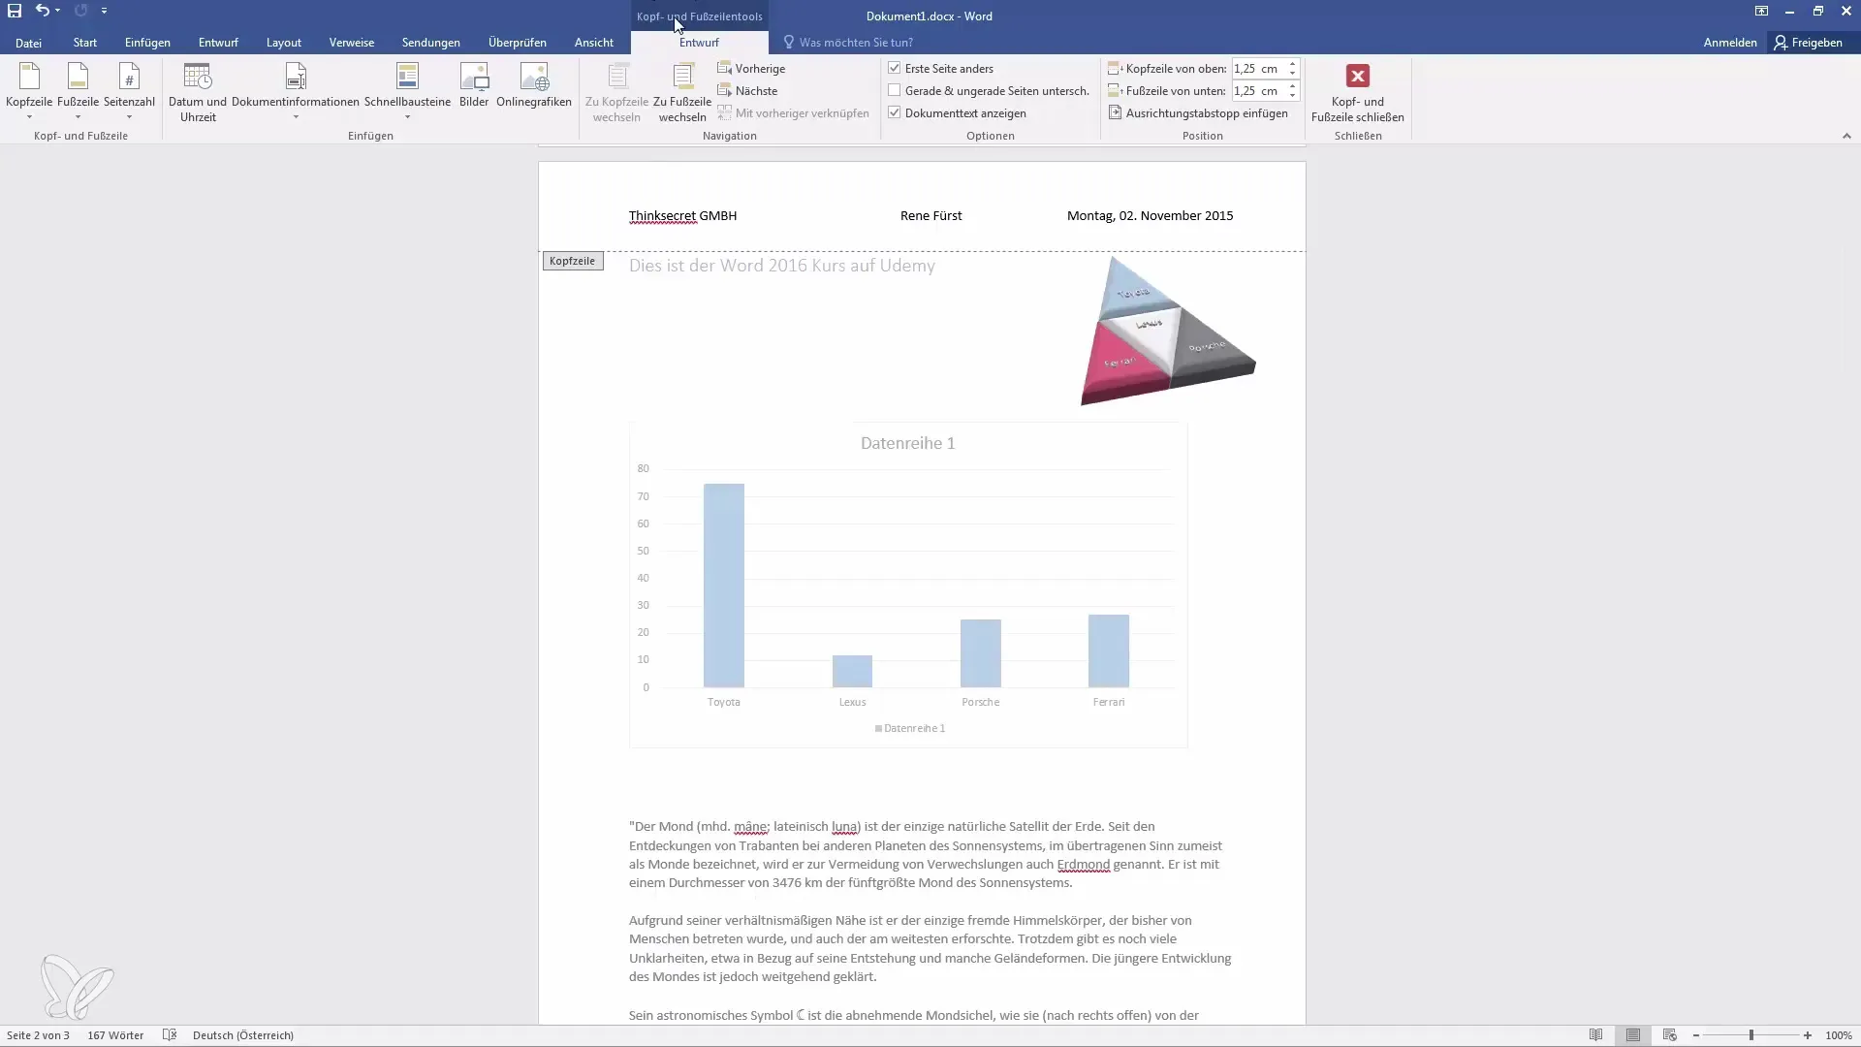1861x1047 pixels.
Task: Select Mit vorheriger verknüpfen navigation option
Action: click(793, 112)
